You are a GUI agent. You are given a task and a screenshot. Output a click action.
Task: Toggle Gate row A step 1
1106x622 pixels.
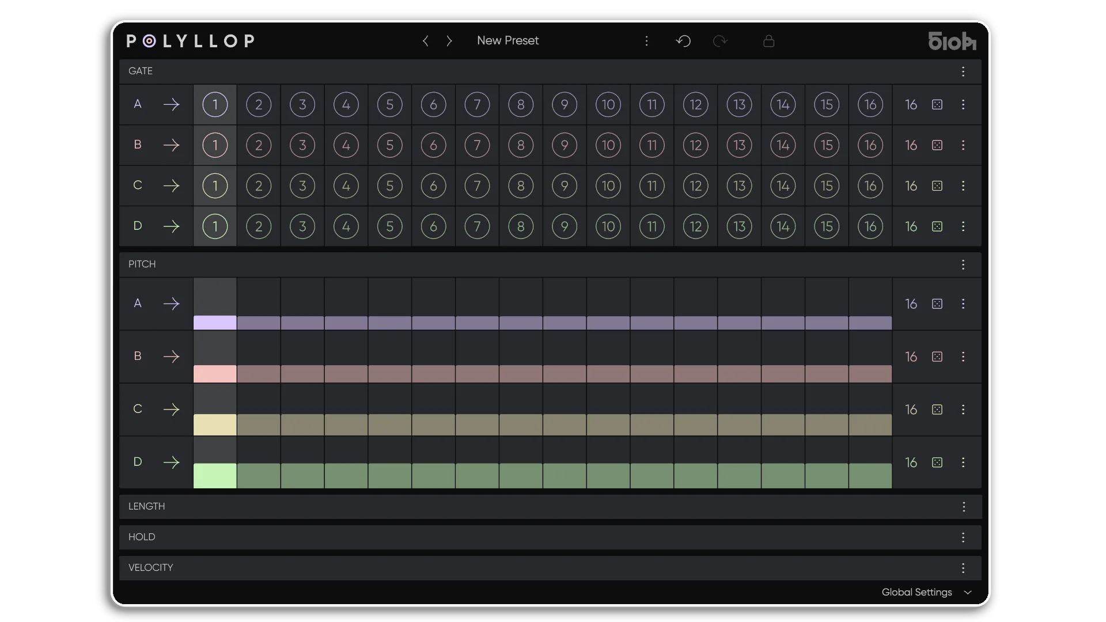tap(215, 105)
